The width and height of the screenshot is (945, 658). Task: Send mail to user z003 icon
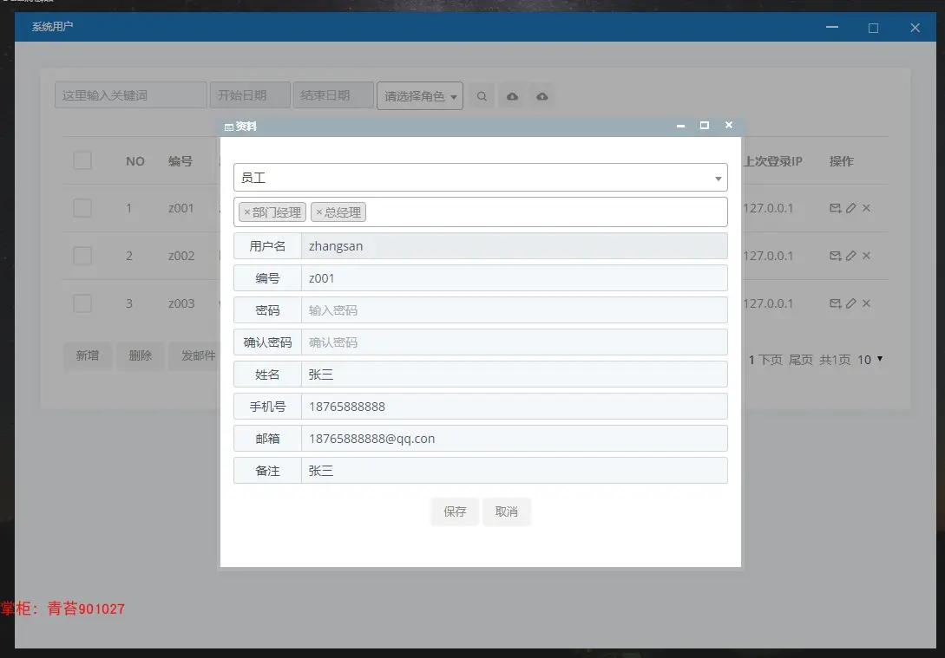point(836,303)
